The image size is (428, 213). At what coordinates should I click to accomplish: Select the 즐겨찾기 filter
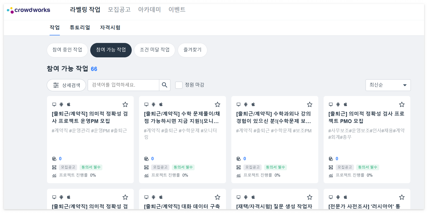(192, 50)
